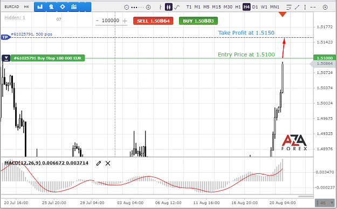Open the chart statistics icon in blue toolbar
The image size is (337, 209).
click(74, 7)
